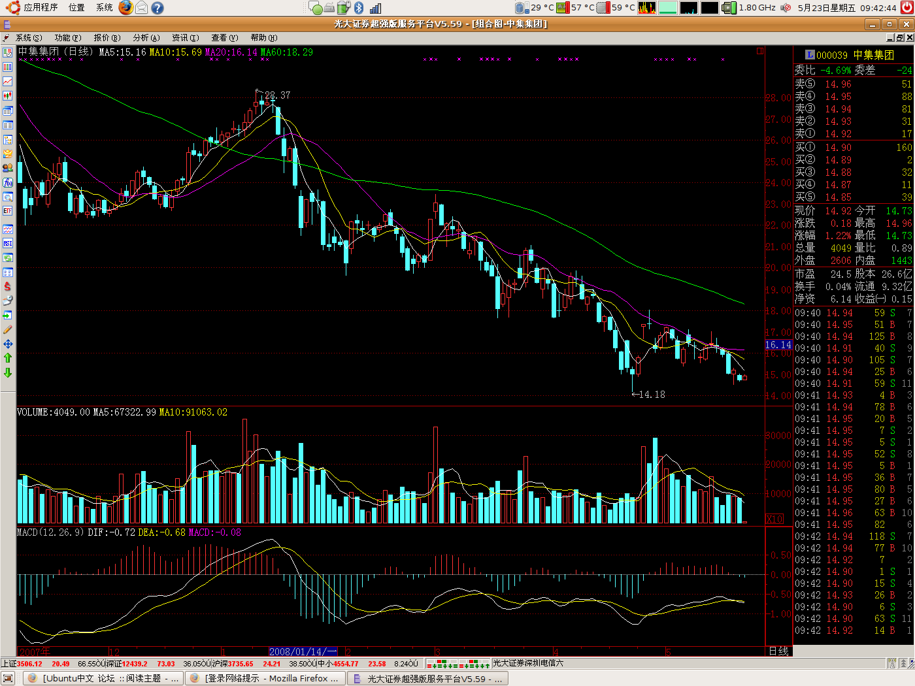Screen dimensions: 915x686
Task: Click the show desktop taskbar icon
Action: coord(9,679)
